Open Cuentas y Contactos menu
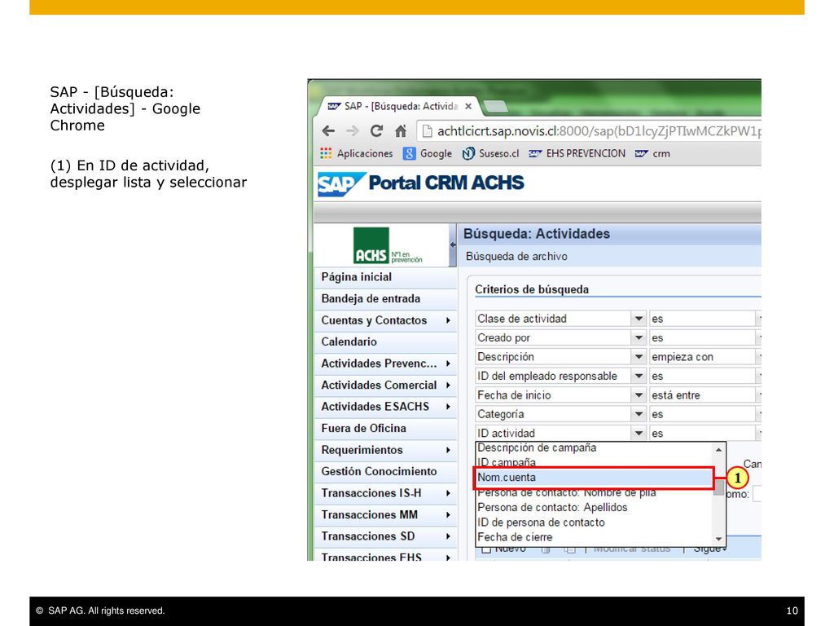Viewport: 834px width, 626px height. coord(385,320)
